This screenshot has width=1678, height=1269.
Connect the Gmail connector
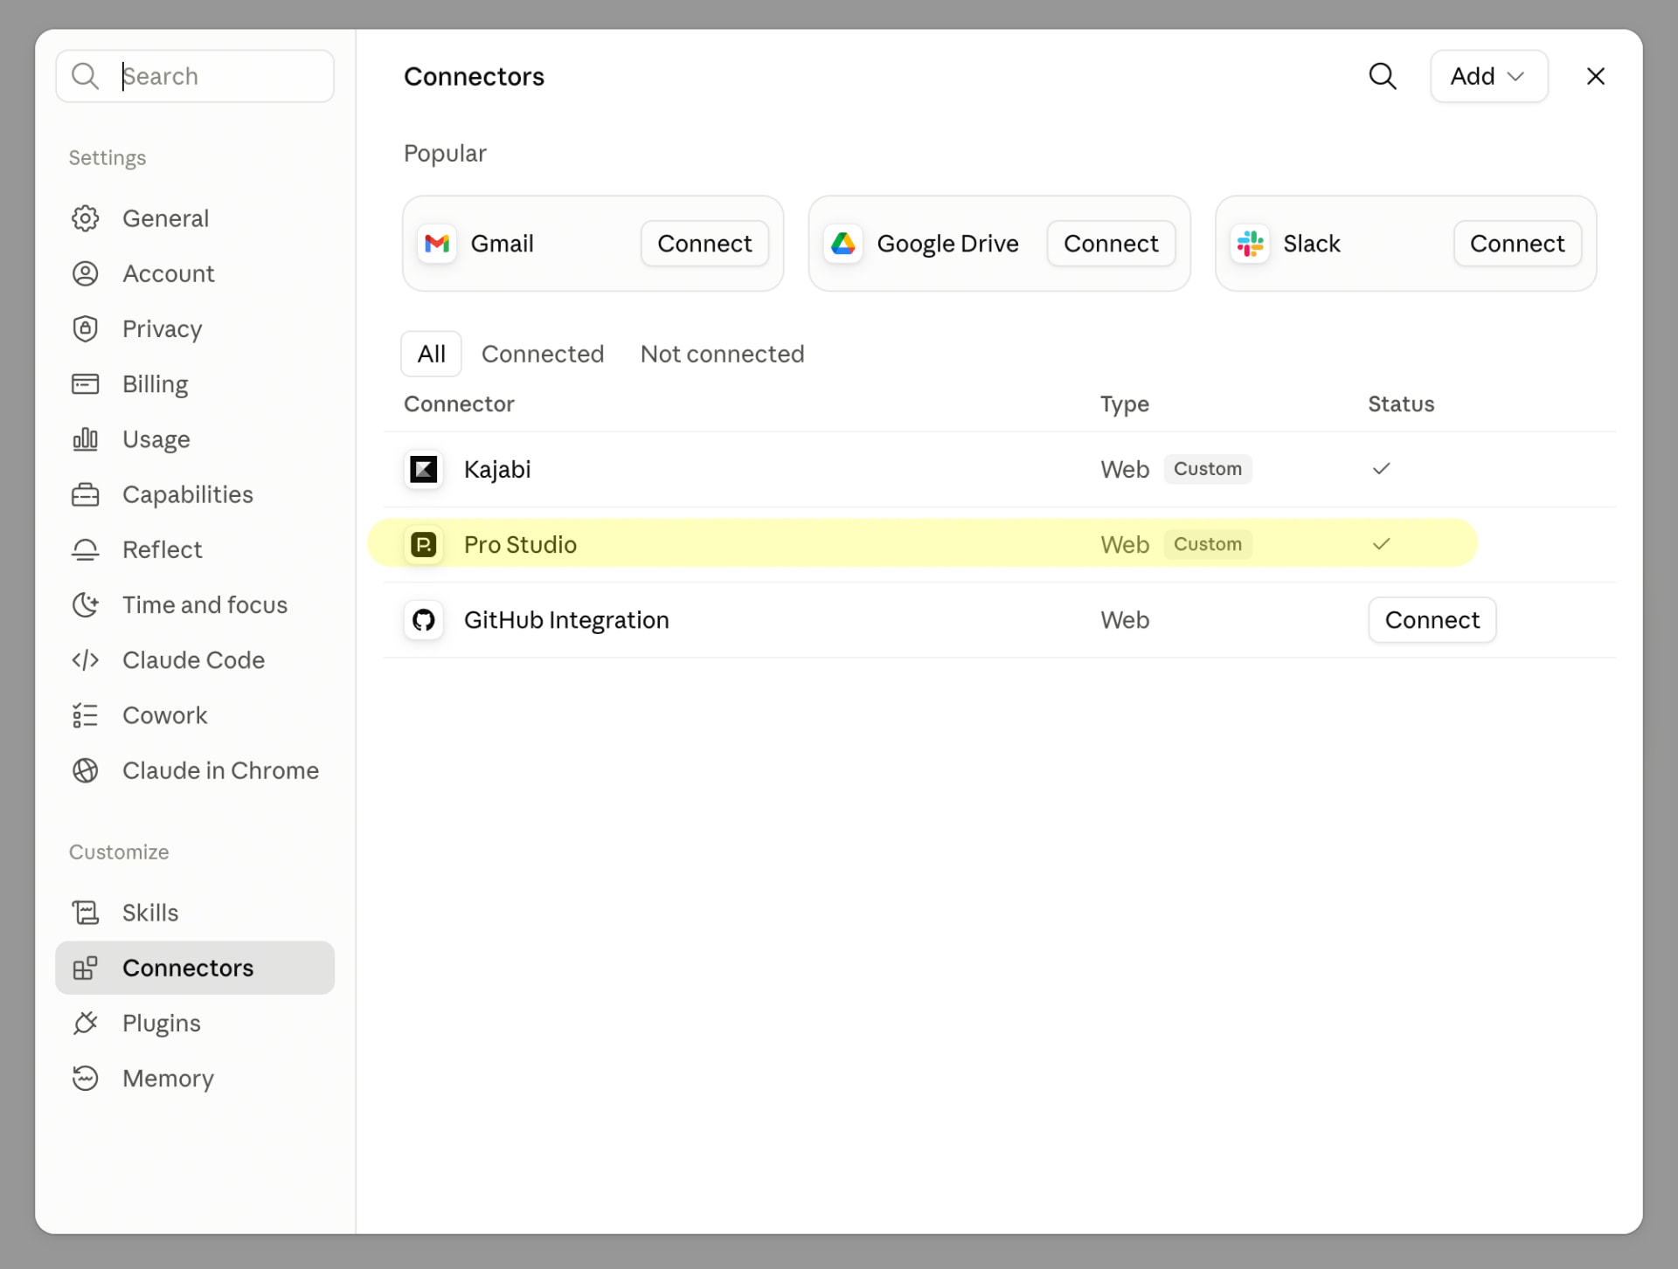tap(704, 244)
